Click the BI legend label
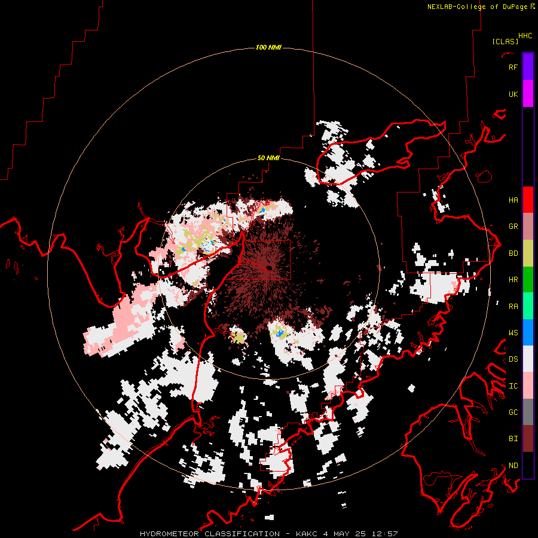Viewport: 538px width, 538px height. click(513, 439)
